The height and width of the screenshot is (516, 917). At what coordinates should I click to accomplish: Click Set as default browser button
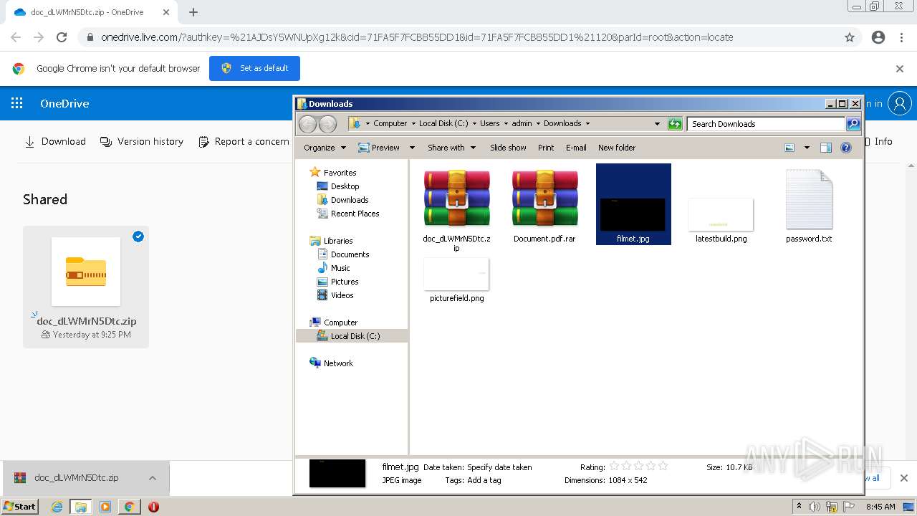point(254,68)
